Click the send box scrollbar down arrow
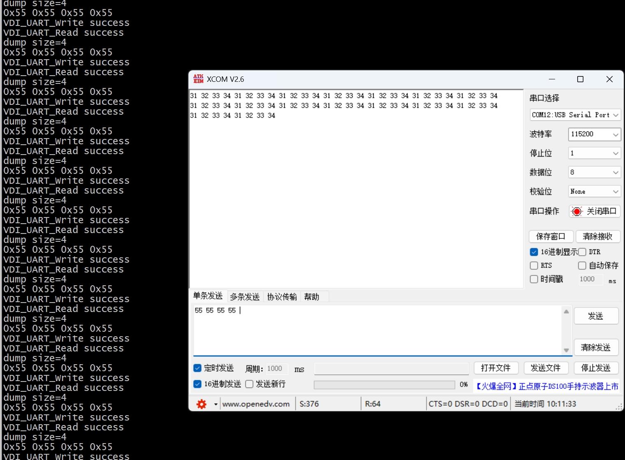Screen dimensions: 625x460 [567, 350]
